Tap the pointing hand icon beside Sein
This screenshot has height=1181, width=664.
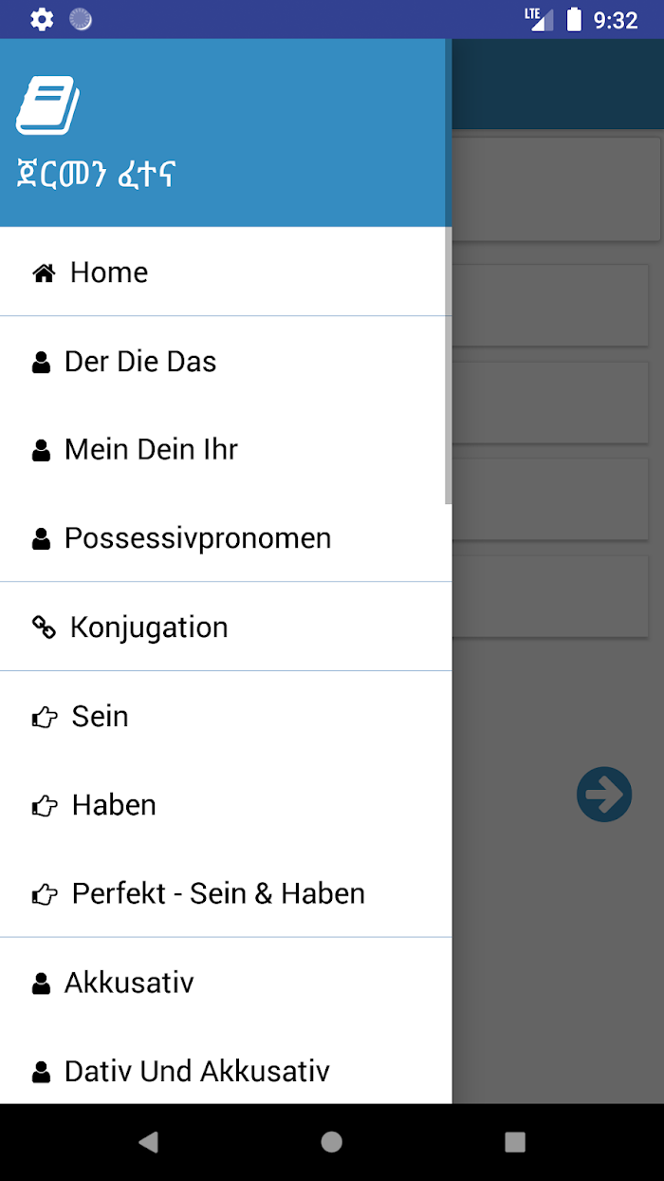[x=45, y=717]
